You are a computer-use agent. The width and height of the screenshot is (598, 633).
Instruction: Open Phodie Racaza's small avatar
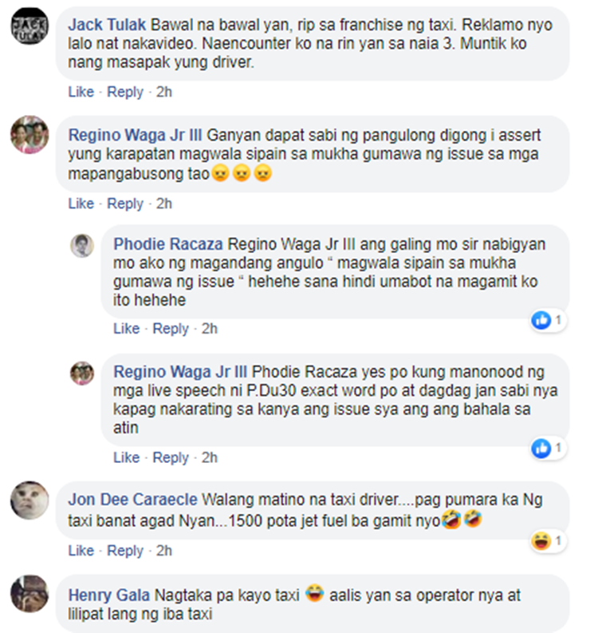[x=82, y=245]
